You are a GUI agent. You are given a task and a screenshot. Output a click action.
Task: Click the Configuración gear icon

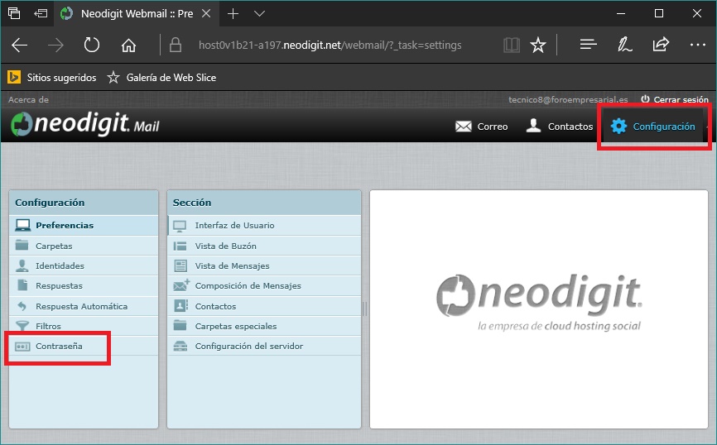618,126
